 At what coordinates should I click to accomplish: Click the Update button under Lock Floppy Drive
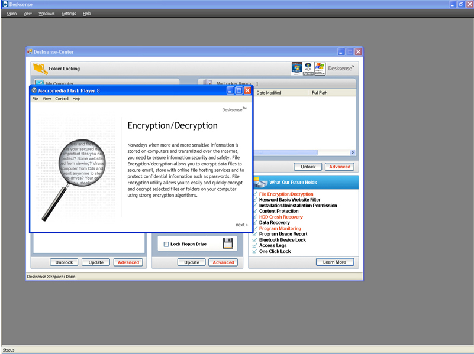point(192,262)
